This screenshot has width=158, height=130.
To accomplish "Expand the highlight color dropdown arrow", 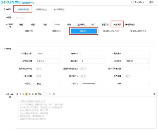I will tap(56, 94).
